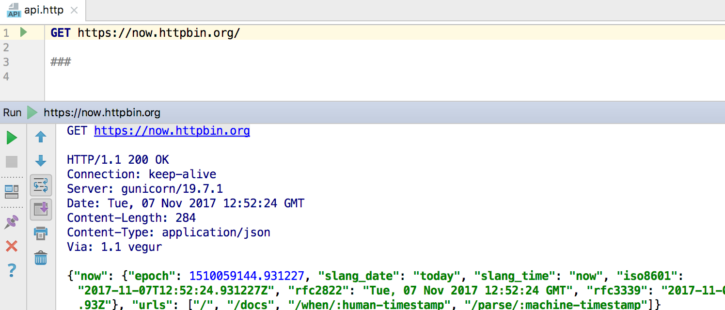The width and height of the screenshot is (725, 310).
Task: Close the api.http editor tab
Action: pos(74,10)
